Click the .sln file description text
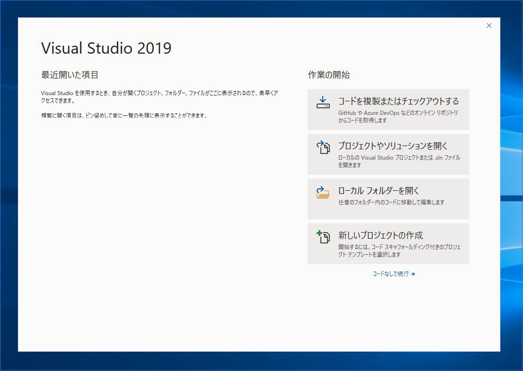Viewport: 523px width, 371px height. click(399, 161)
